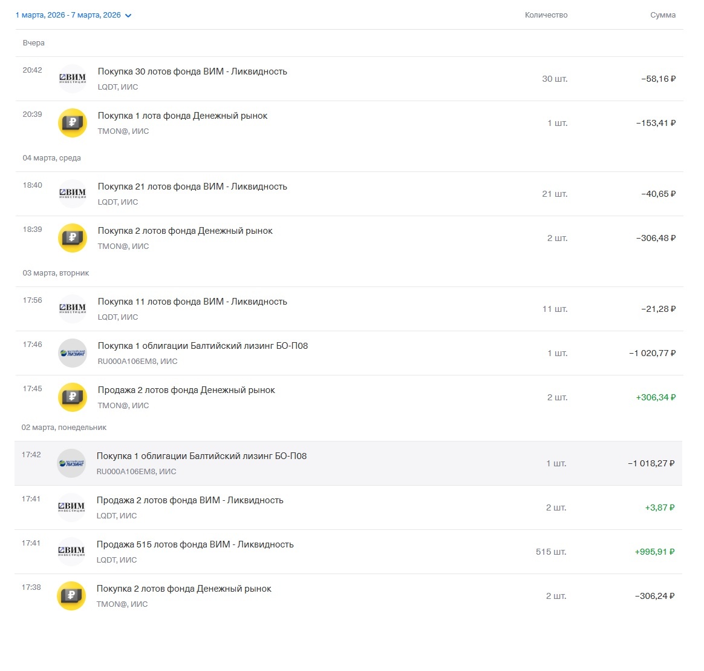Click ruble fund icon at 17:38
This screenshot has height=671, width=704.
[71, 595]
